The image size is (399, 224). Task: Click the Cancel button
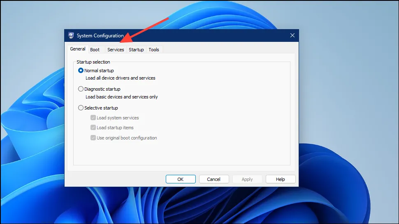214,179
